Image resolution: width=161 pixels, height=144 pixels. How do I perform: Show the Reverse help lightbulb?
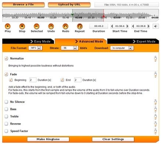155,124
